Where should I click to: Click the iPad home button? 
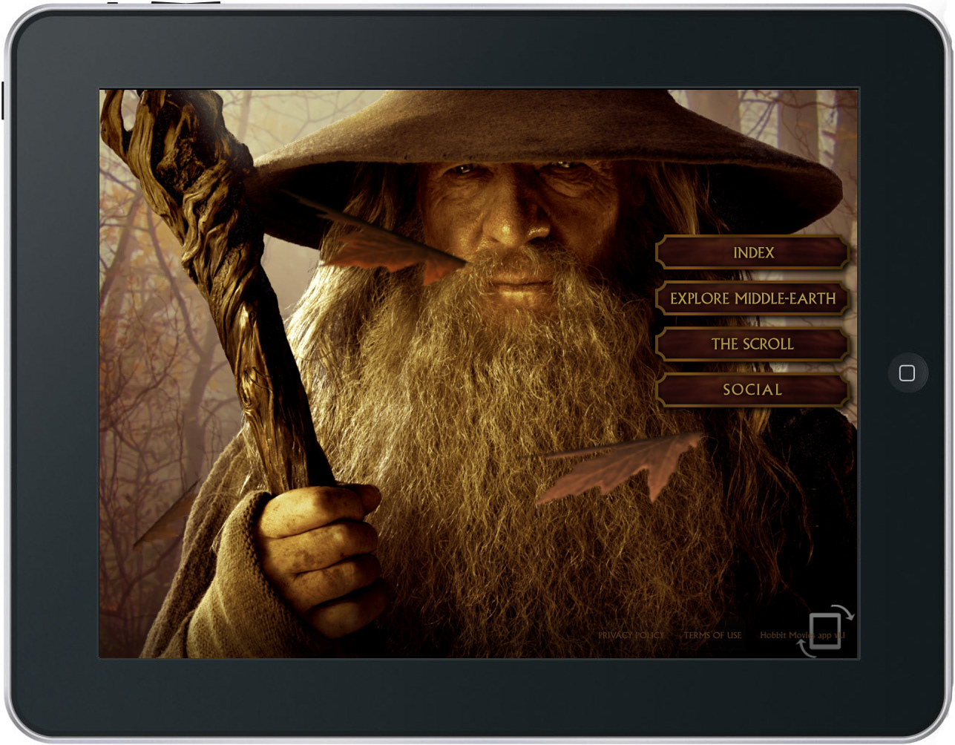coord(907,373)
